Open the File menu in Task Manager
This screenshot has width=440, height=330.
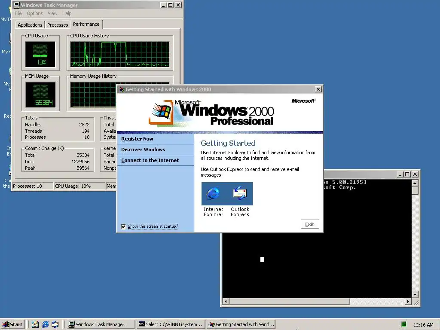[x=18, y=13]
